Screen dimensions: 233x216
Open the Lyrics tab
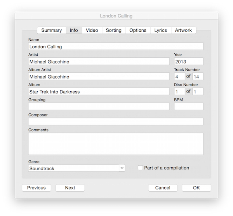(161, 30)
